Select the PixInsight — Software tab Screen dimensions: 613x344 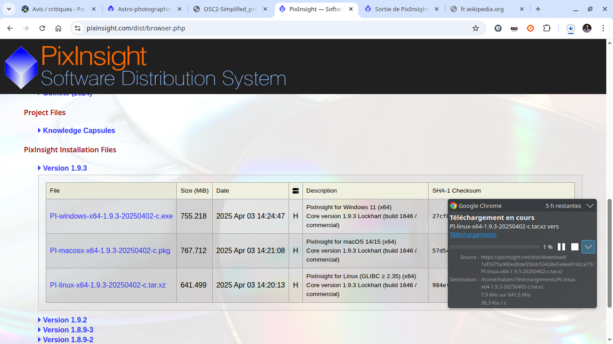click(x=316, y=9)
